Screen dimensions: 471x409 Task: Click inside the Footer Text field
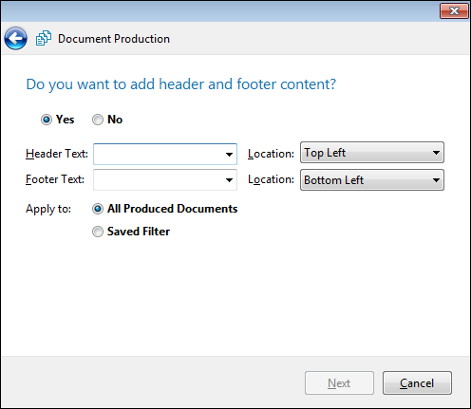(159, 179)
